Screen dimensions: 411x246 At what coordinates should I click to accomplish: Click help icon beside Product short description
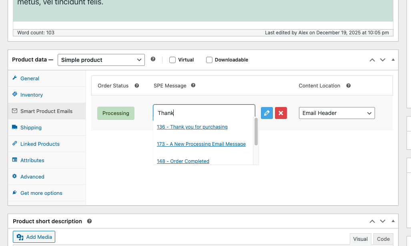point(90,221)
